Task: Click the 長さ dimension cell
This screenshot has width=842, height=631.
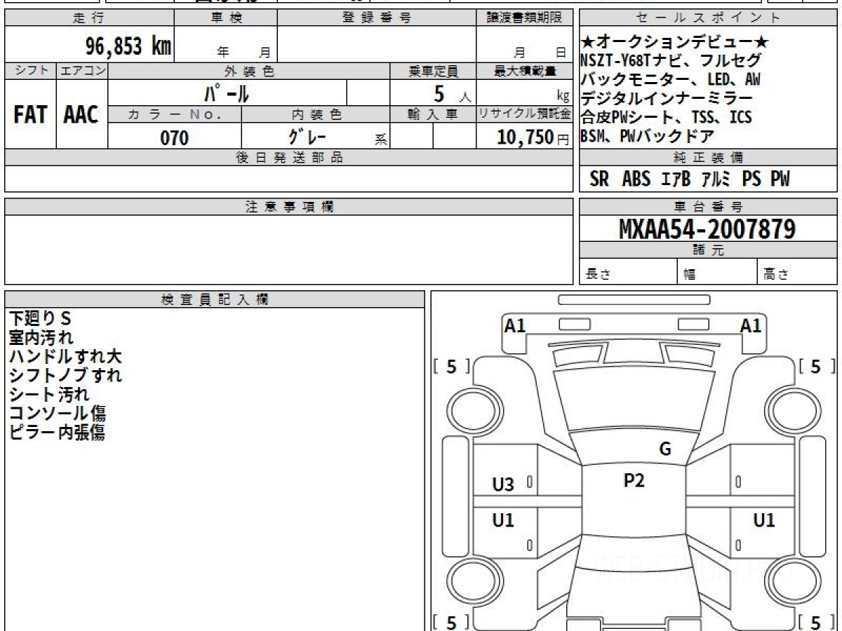Action: coord(628,271)
